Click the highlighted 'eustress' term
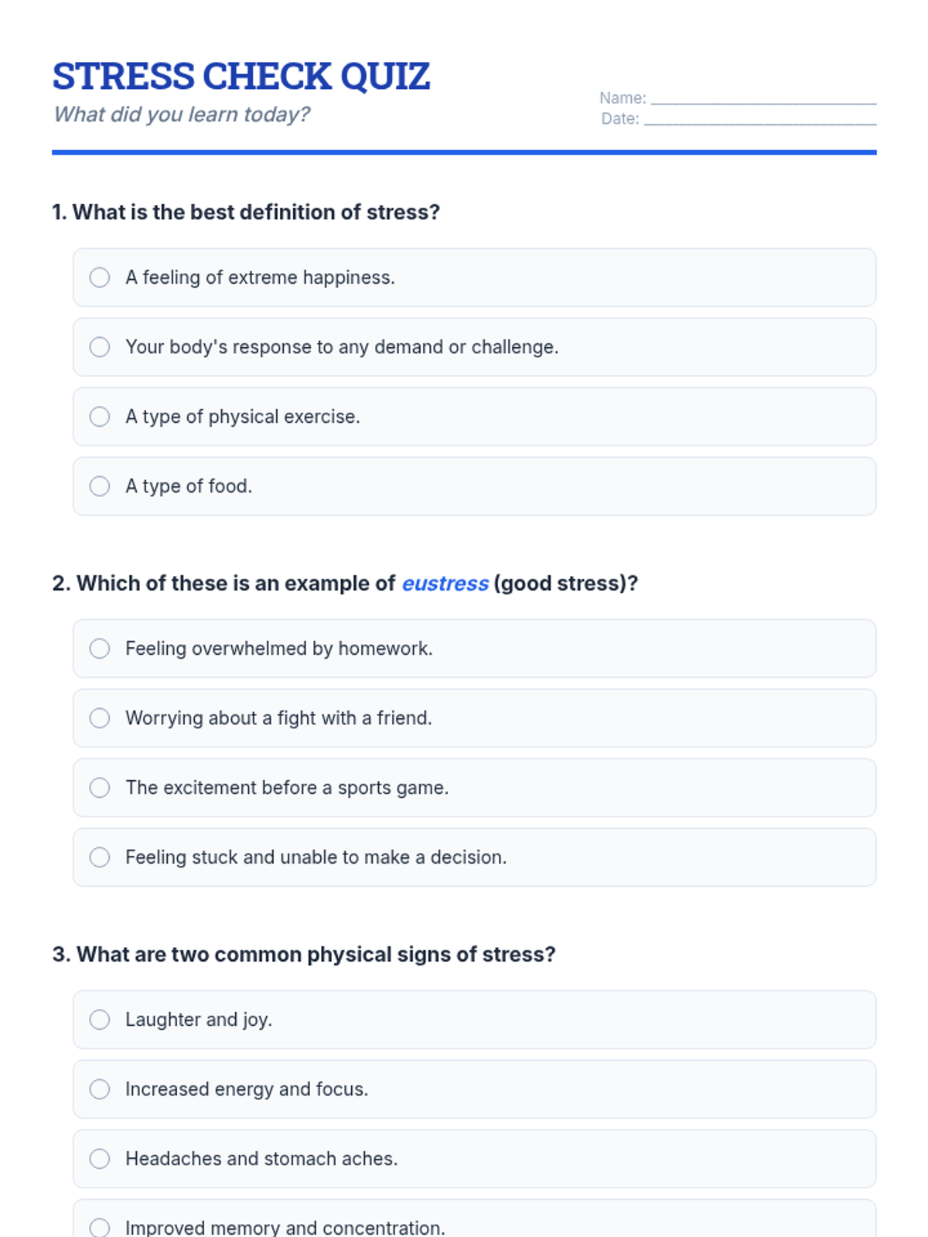928x1237 pixels. click(x=445, y=584)
